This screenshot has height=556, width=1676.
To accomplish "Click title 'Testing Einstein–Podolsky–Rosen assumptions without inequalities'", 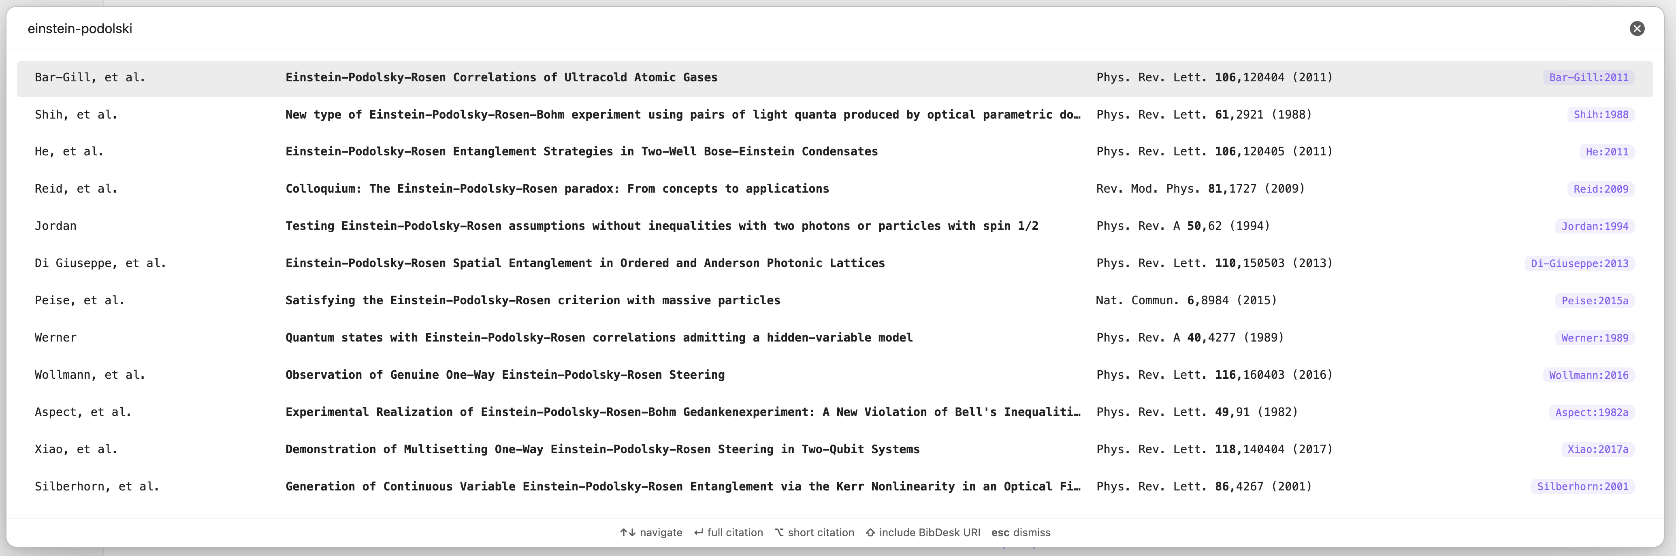I will pos(662,226).
